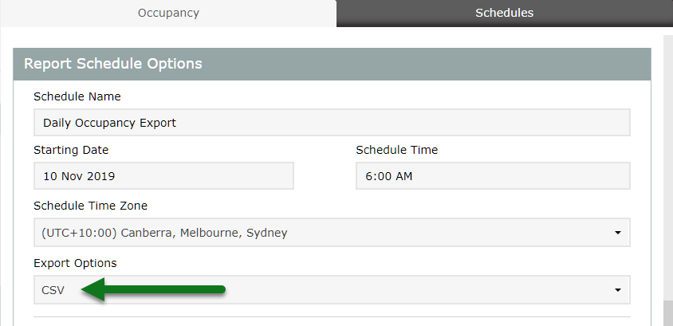Click the Schedule Name input field

click(332, 123)
